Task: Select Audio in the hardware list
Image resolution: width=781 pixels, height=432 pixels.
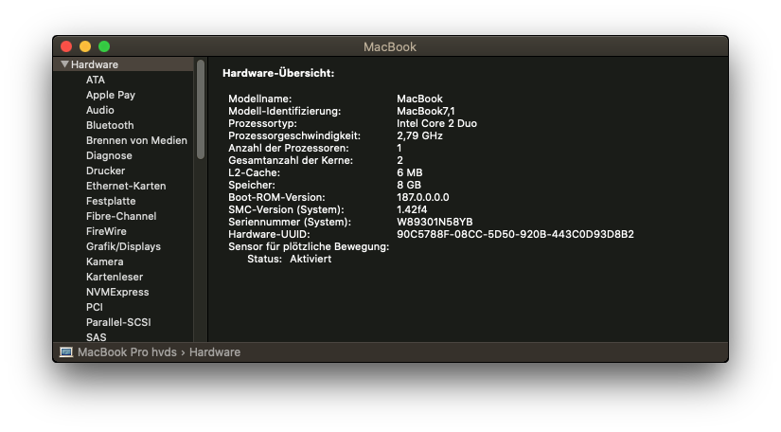Action: click(100, 110)
